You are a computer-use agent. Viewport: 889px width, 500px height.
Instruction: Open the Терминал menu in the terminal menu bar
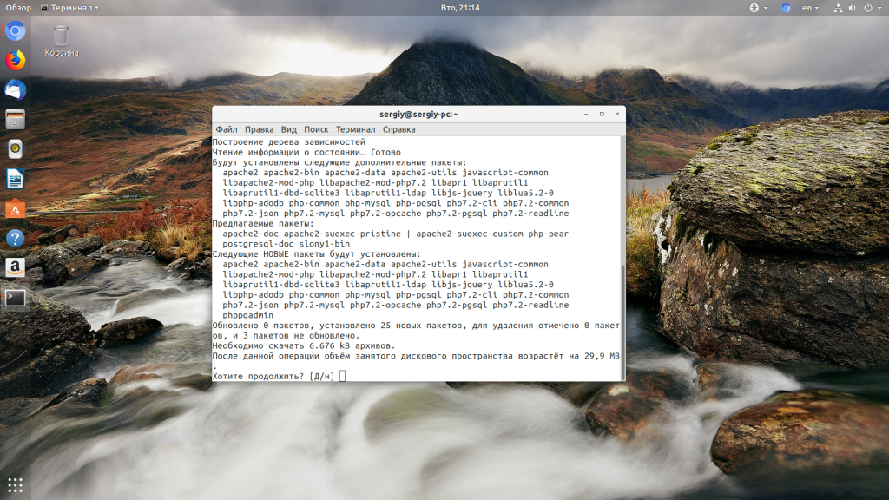click(355, 129)
